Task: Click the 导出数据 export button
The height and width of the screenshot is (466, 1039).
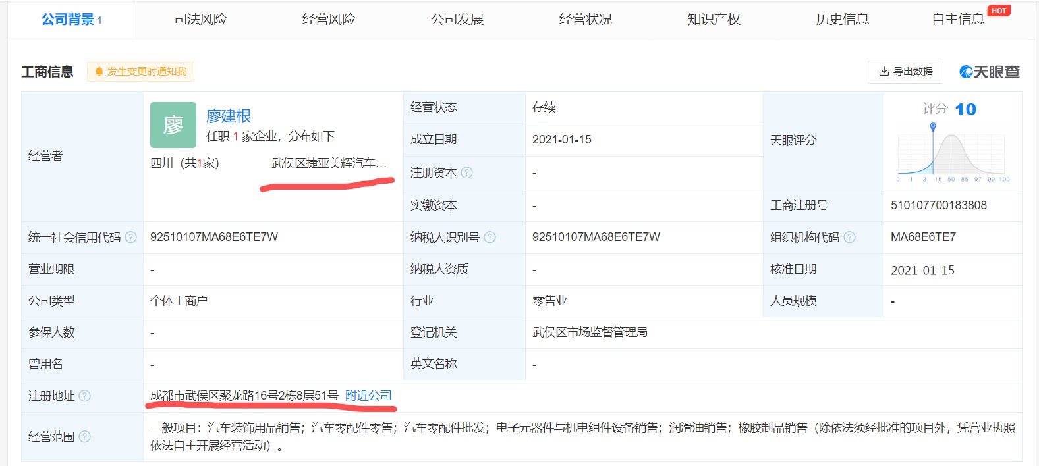Action: [x=905, y=72]
